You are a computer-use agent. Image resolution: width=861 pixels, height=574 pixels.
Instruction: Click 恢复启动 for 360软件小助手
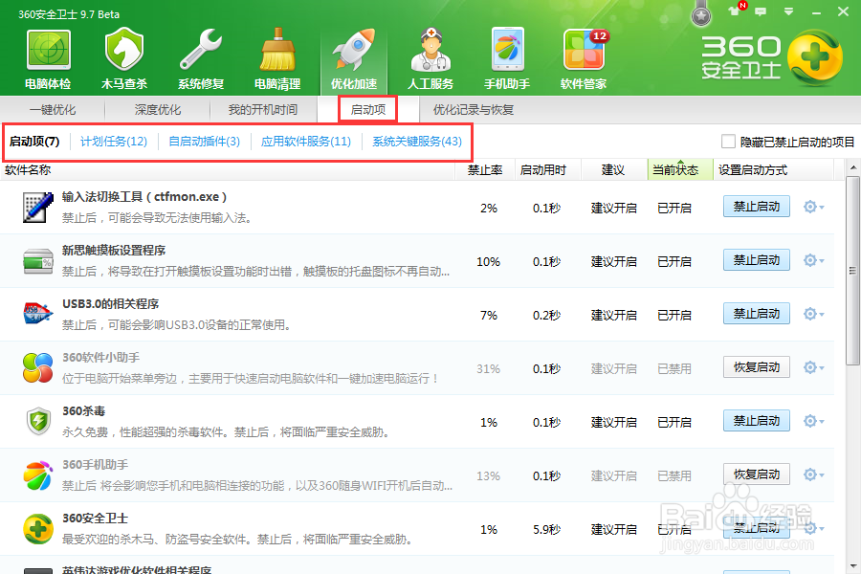[x=757, y=367]
